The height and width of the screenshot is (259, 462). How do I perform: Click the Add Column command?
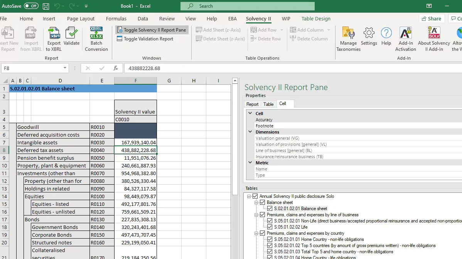[x=307, y=30]
